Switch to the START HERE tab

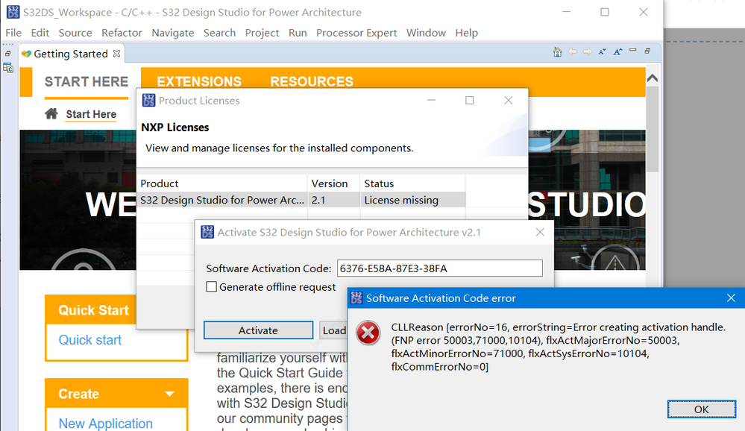[87, 82]
